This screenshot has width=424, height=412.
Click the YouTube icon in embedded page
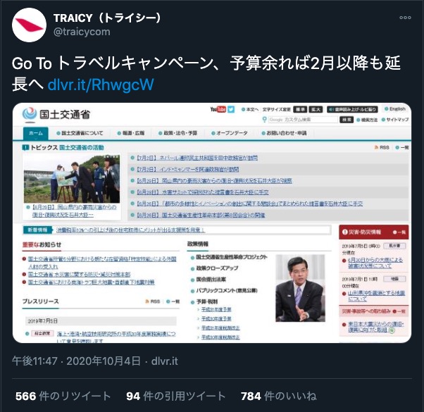pos(218,109)
